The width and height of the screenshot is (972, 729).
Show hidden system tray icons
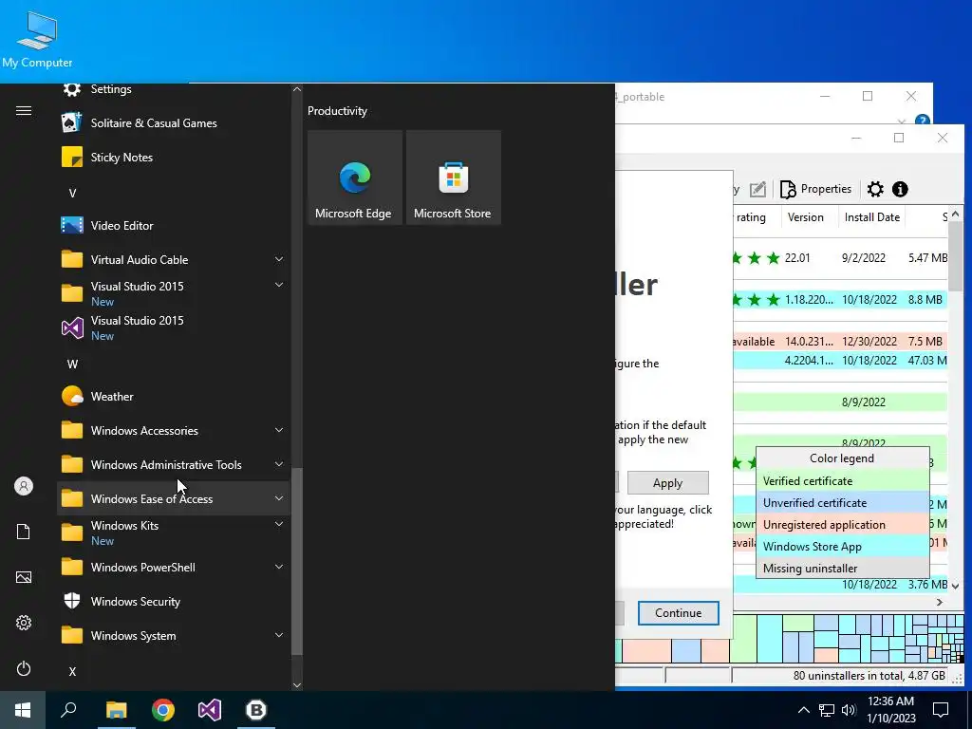coord(803,710)
